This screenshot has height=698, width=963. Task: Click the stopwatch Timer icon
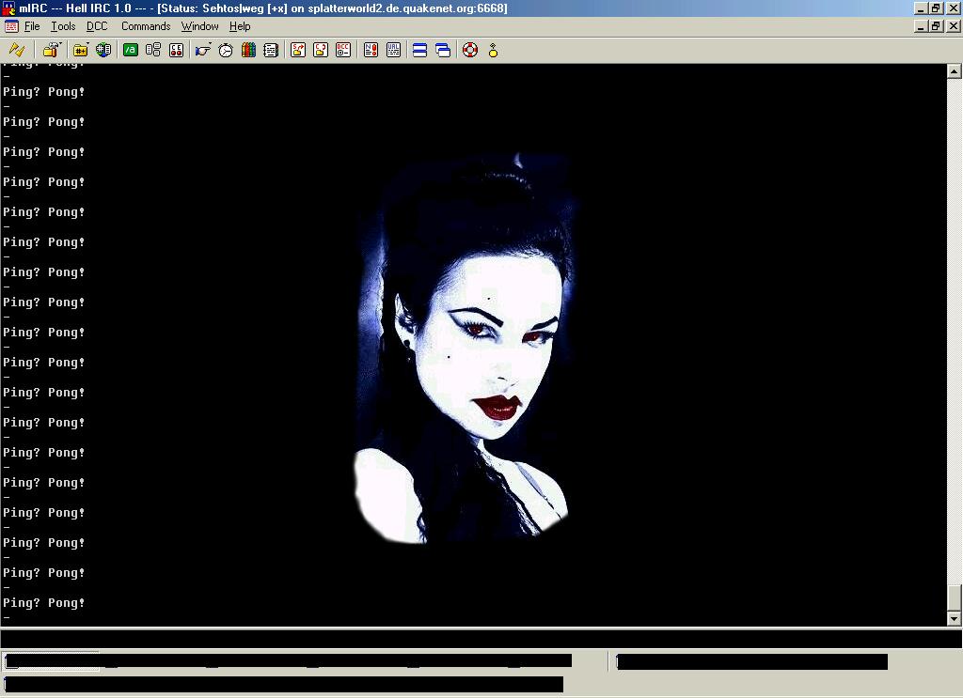(226, 50)
